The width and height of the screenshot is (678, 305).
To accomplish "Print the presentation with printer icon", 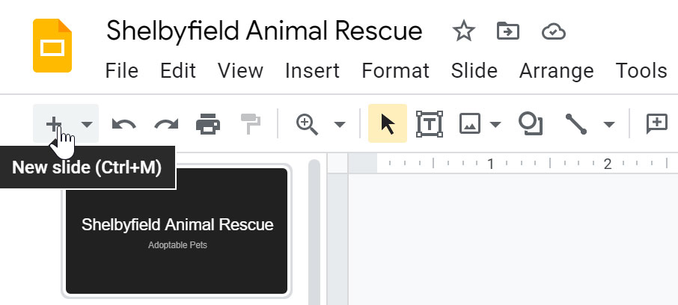I will (x=207, y=124).
